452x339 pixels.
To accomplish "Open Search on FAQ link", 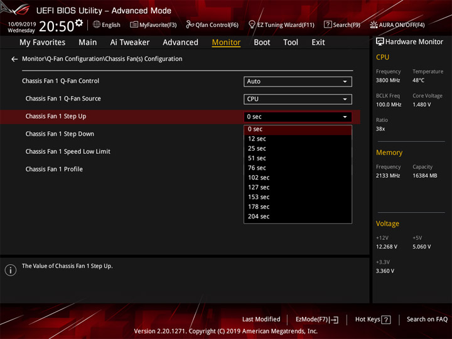I will coord(427,319).
